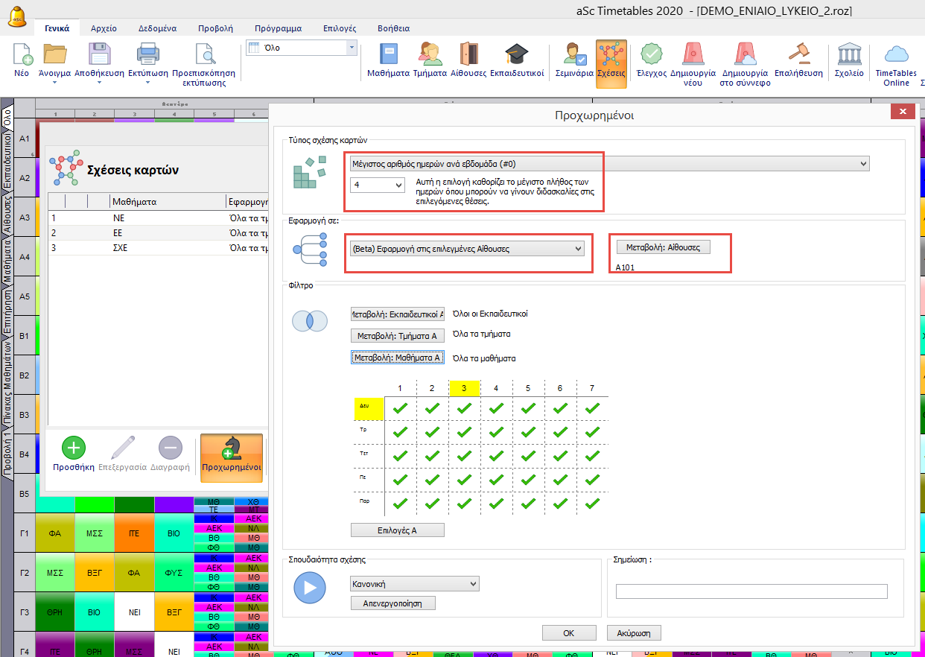Click the Εκτύπωση (Print) printer icon

147,55
